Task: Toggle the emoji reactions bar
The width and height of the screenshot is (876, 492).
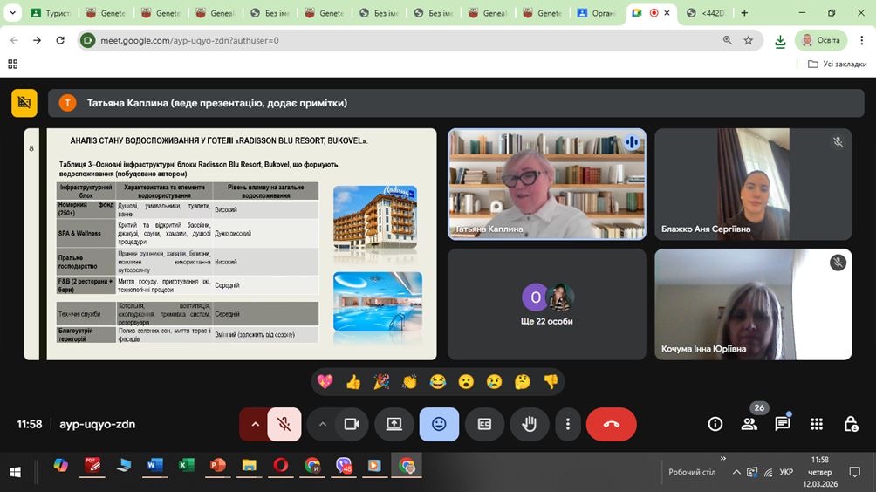Action: [439, 424]
